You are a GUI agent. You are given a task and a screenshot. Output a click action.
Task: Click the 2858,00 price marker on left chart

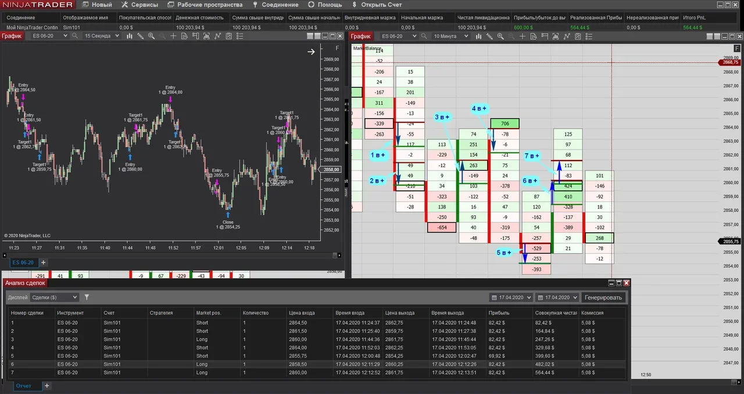[332, 170]
